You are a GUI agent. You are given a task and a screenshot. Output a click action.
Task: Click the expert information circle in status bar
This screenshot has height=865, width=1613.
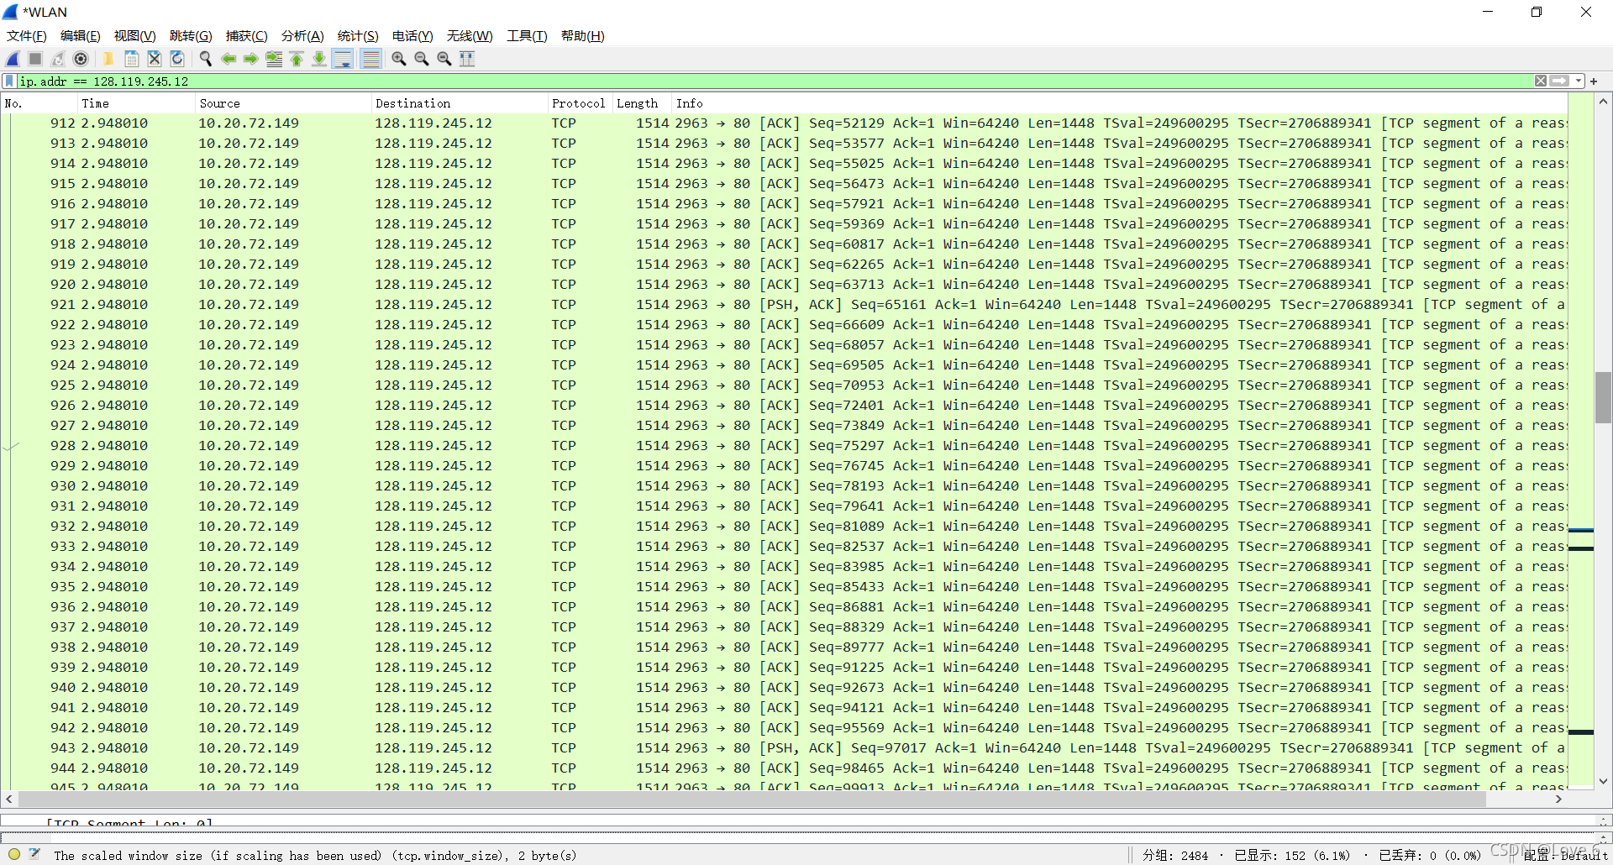point(14,855)
